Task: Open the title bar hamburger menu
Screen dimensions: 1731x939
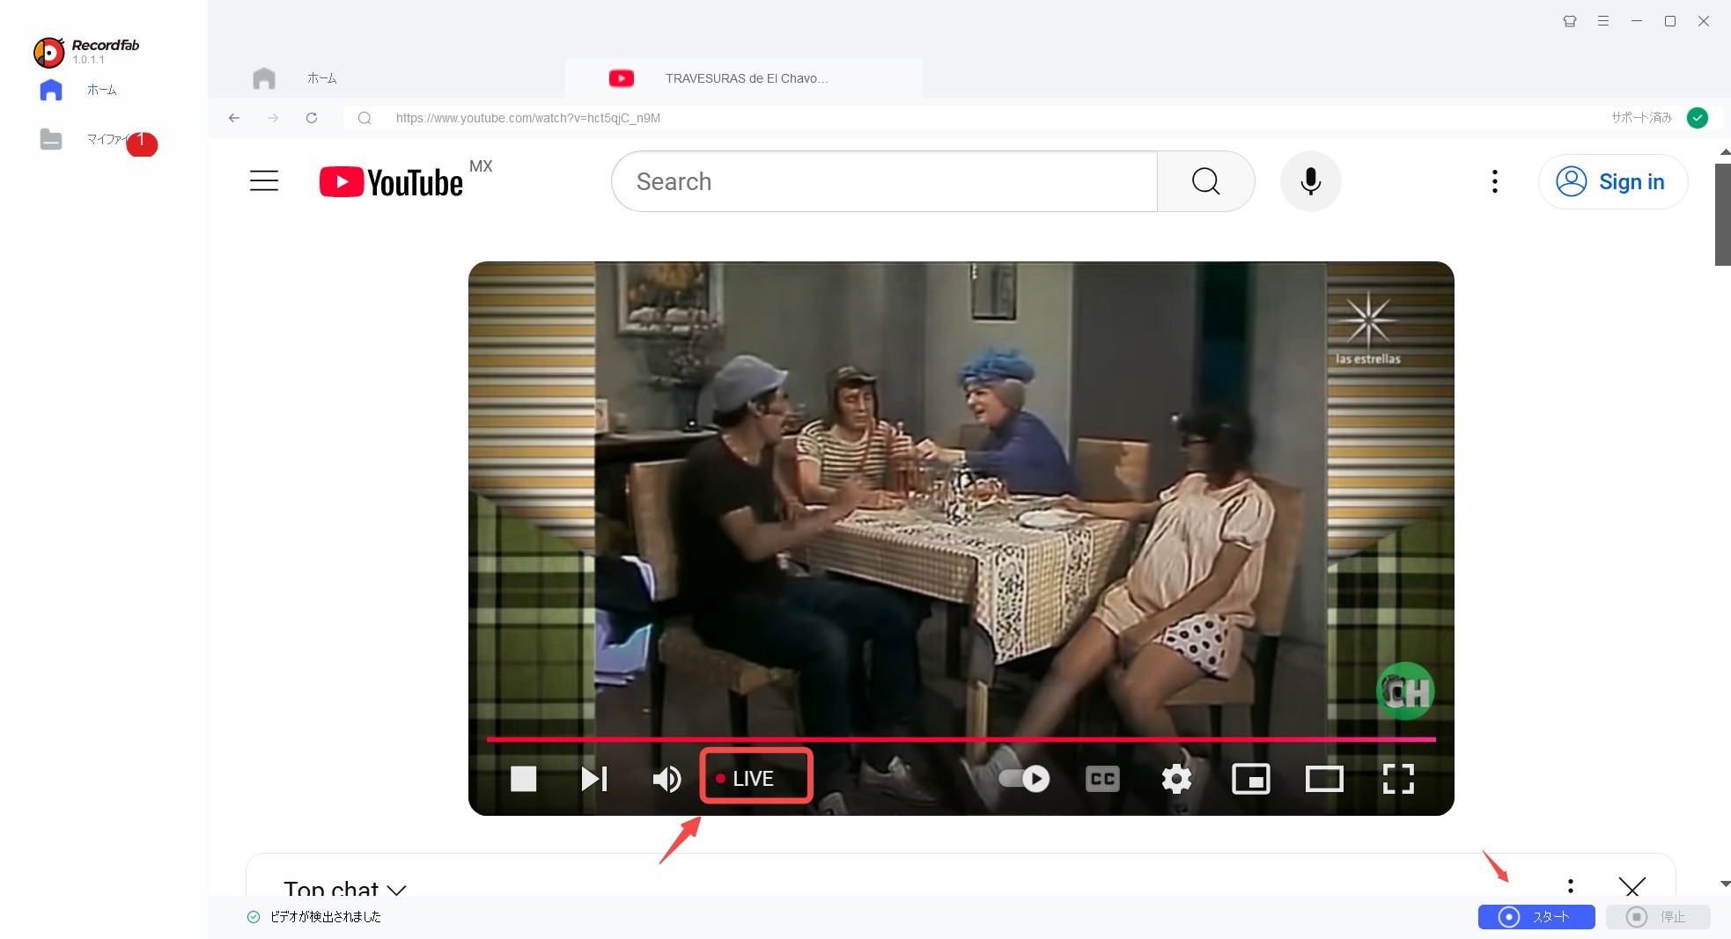Action: [1603, 21]
